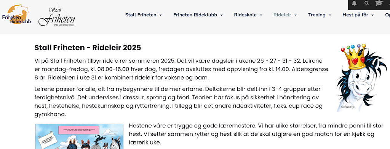Expand the Hest på fôr arrow
Screen dimensions: 390x149
click(372, 15)
